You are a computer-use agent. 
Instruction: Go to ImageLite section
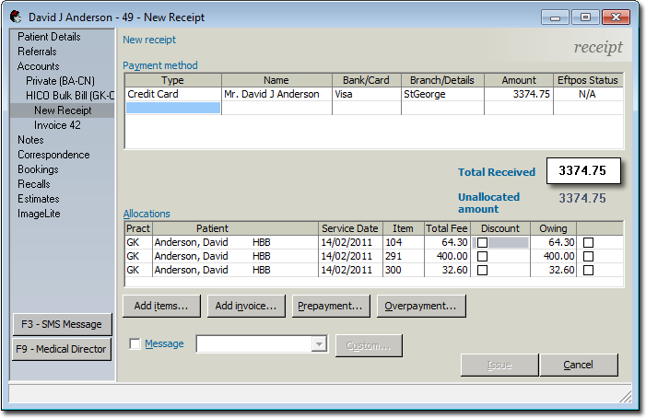(x=39, y=214)
